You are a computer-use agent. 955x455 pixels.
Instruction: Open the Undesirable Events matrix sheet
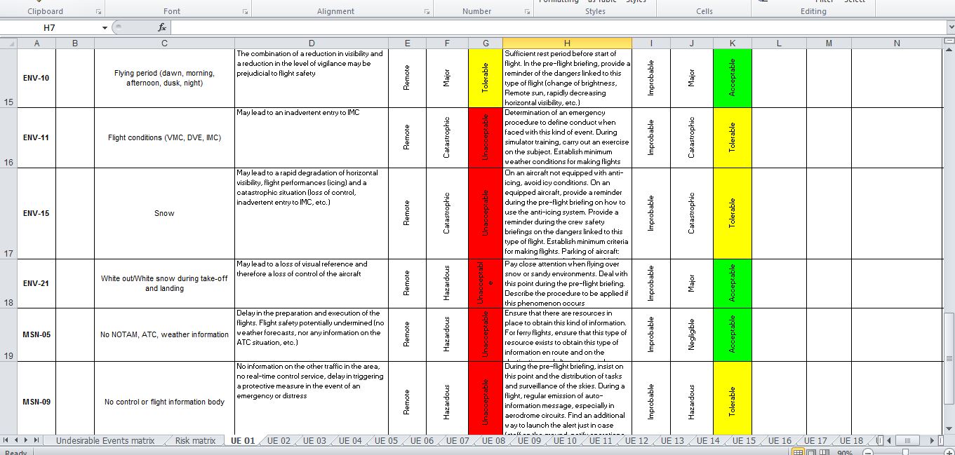(105, 441)
